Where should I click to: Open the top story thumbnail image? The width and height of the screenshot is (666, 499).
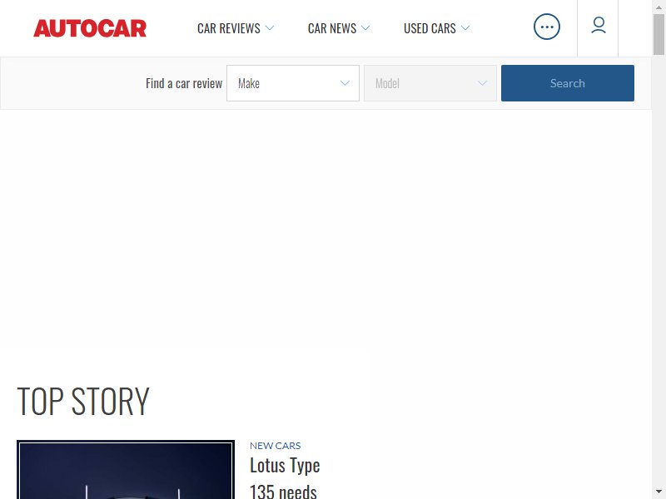point(126,470)
